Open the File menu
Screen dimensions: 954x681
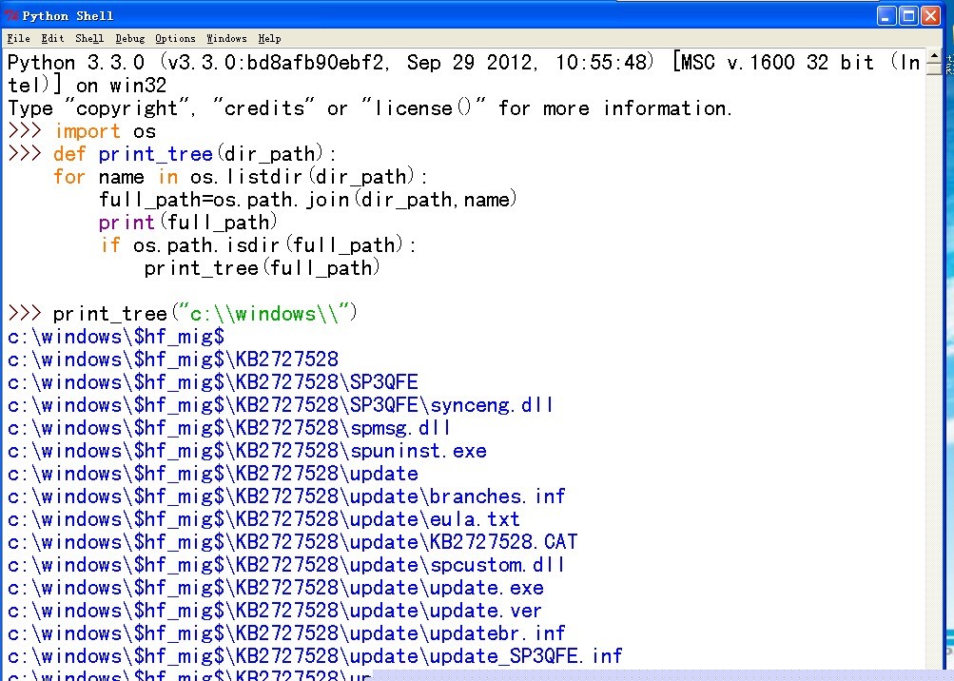pyautogui.click(x=18, y=39)
